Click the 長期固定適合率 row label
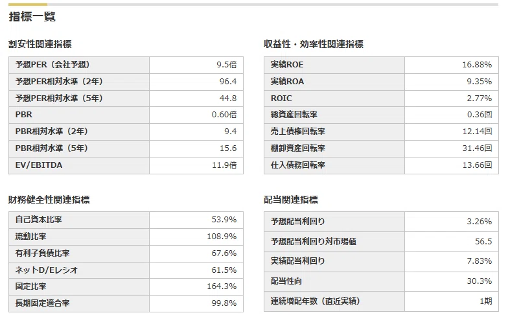Screen dimensions: 532x315 [x=42, y=303]
